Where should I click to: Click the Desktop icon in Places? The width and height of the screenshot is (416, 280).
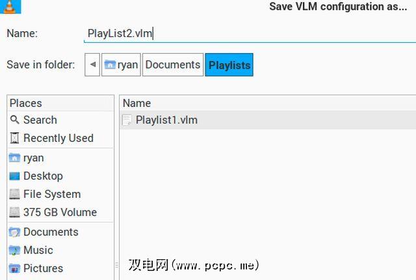click(x=15, y=176)
